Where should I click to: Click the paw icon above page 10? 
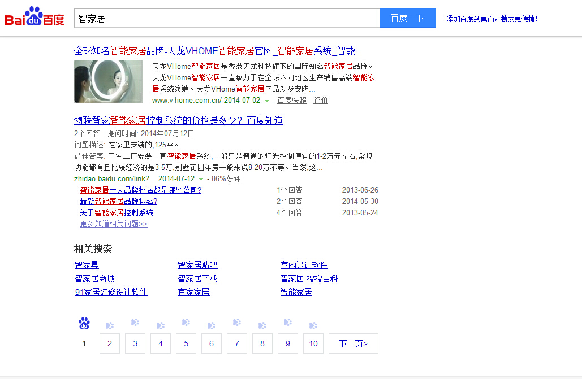tap(313, 325)
